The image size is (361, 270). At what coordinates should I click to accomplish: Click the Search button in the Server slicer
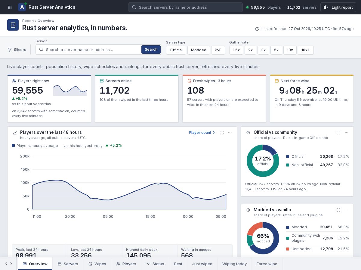151,49
